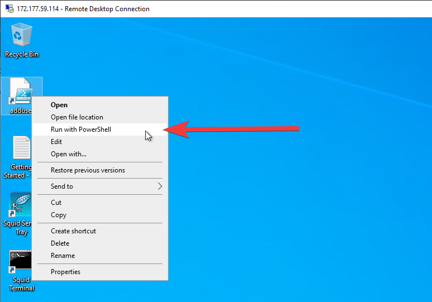The width and height of the screenshot is (432, 302).
Task: Choose Copy from the context menu
Action: click(100, 215)
